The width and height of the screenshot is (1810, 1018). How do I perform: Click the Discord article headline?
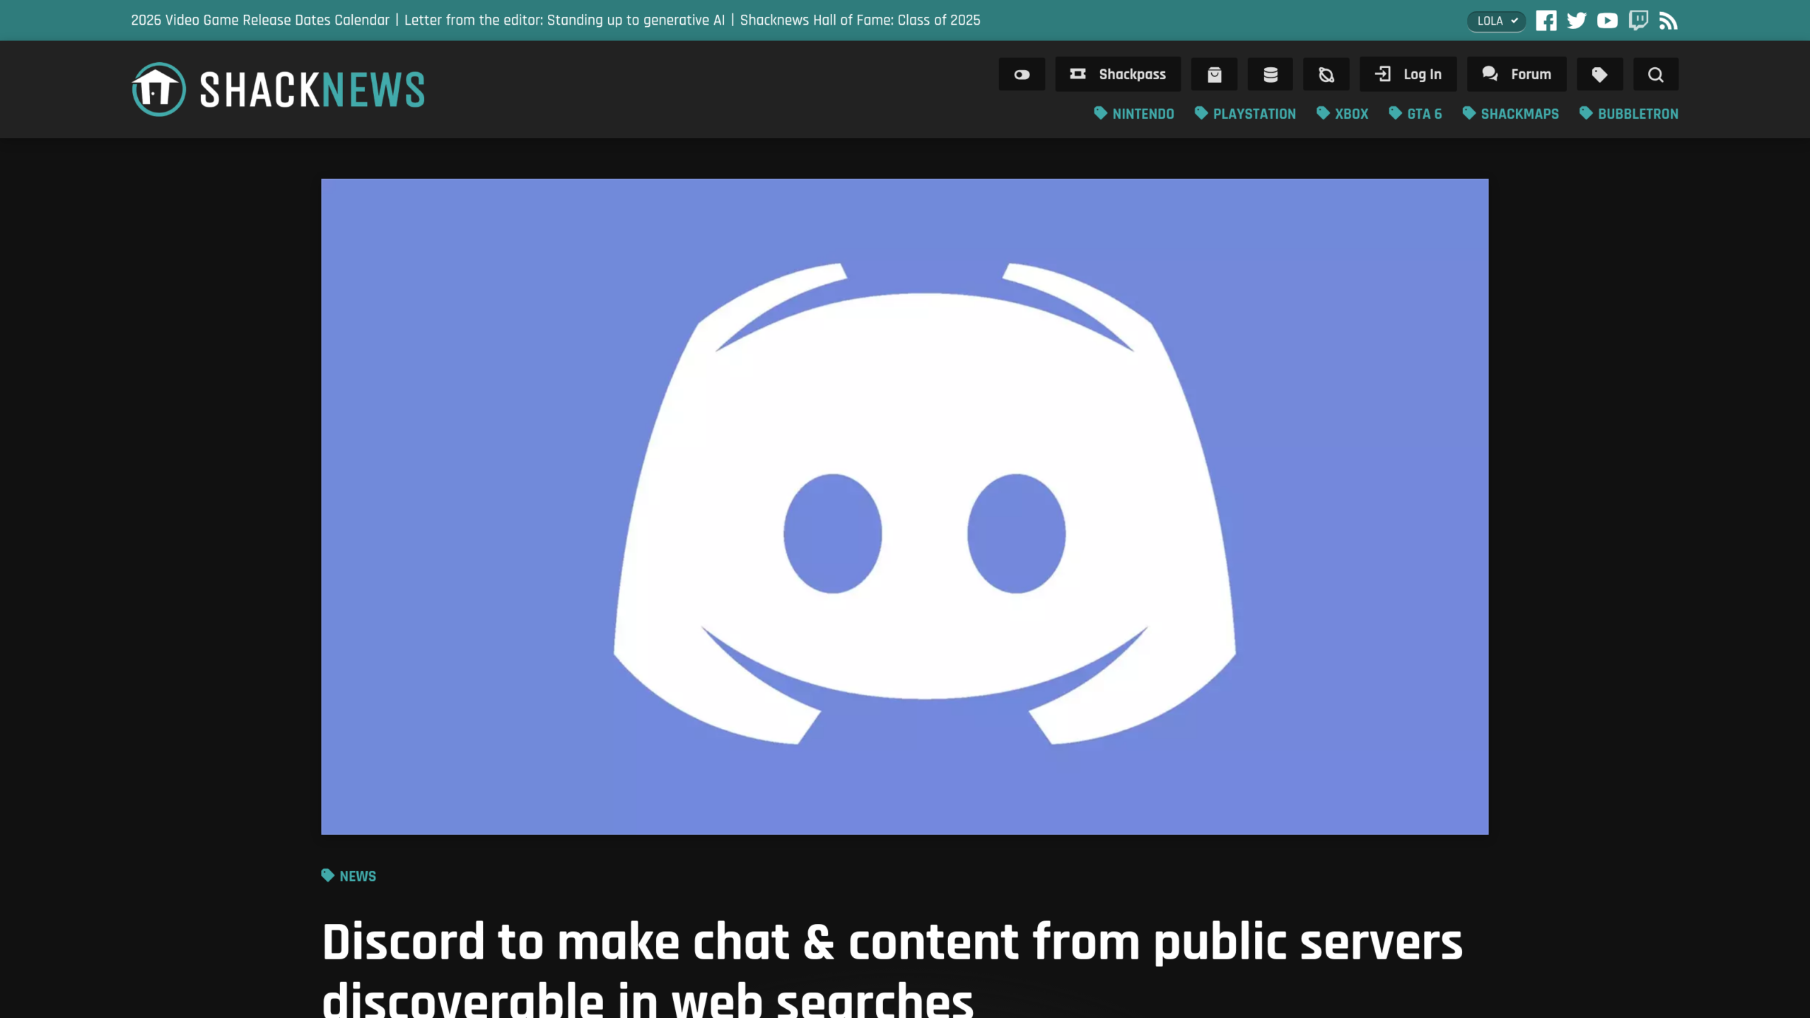[892, 970]
